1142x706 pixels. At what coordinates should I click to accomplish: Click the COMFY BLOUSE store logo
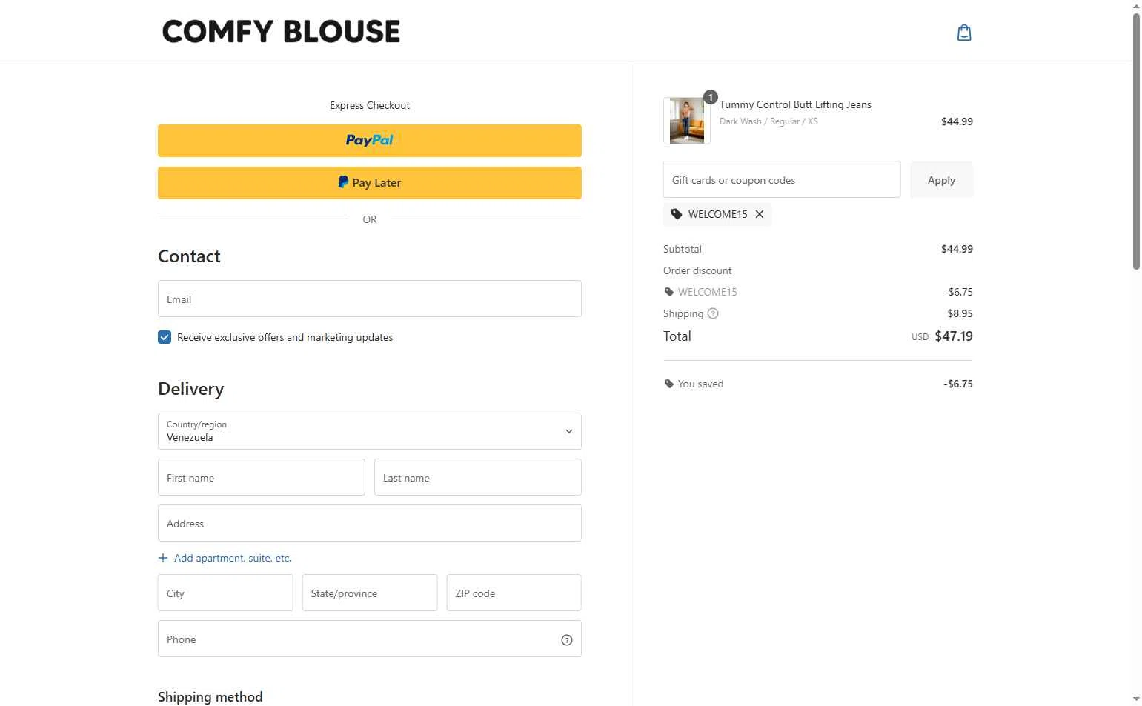[281, 32]
